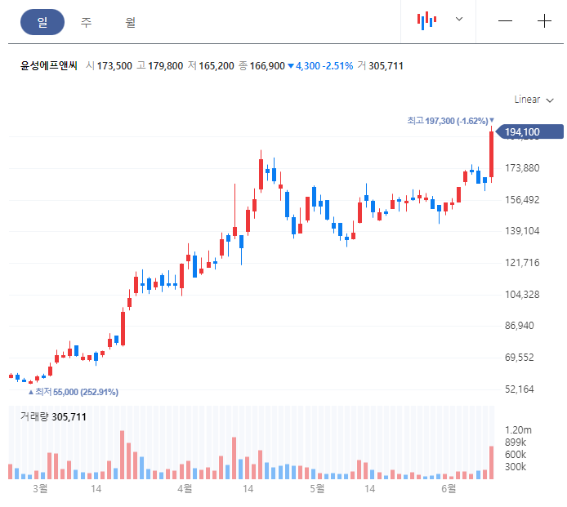Click the last red volume bar
This screenshot has height=507, width=567.
click(491, 463)
